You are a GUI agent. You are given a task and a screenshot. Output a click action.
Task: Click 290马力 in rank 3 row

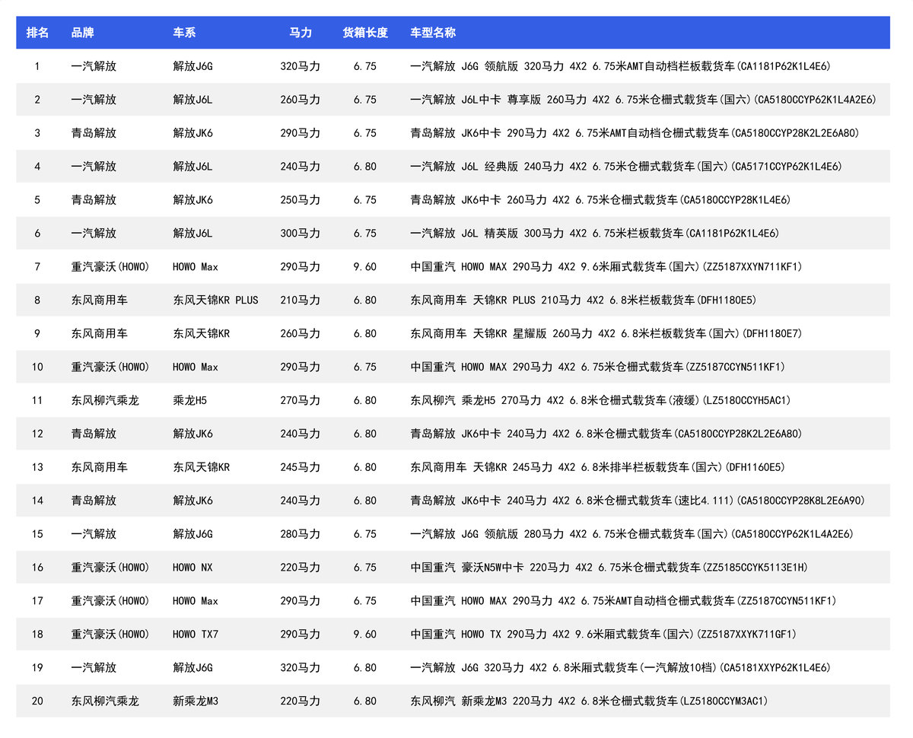click(300, 133)
